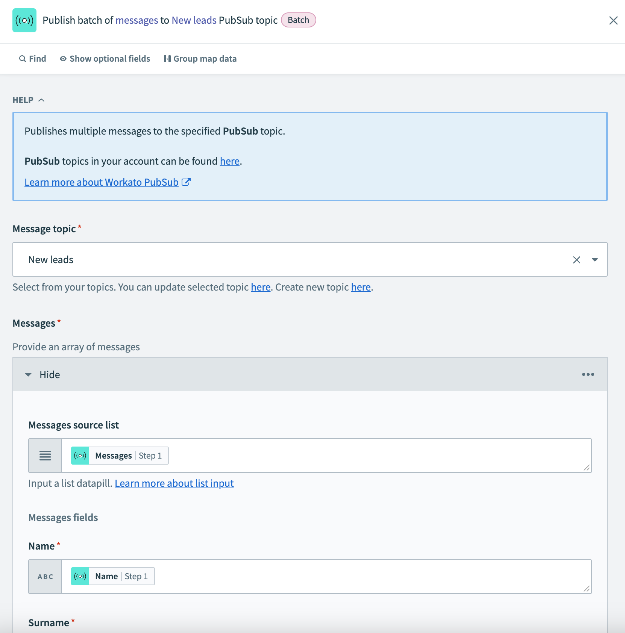Toggle Show optional fields
The image size is (625, 633).
[105, 59]
